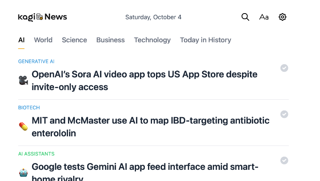Mark the MIT and McMaster story as read
Viewport: 320px width, 181px height.
[284, 114]
